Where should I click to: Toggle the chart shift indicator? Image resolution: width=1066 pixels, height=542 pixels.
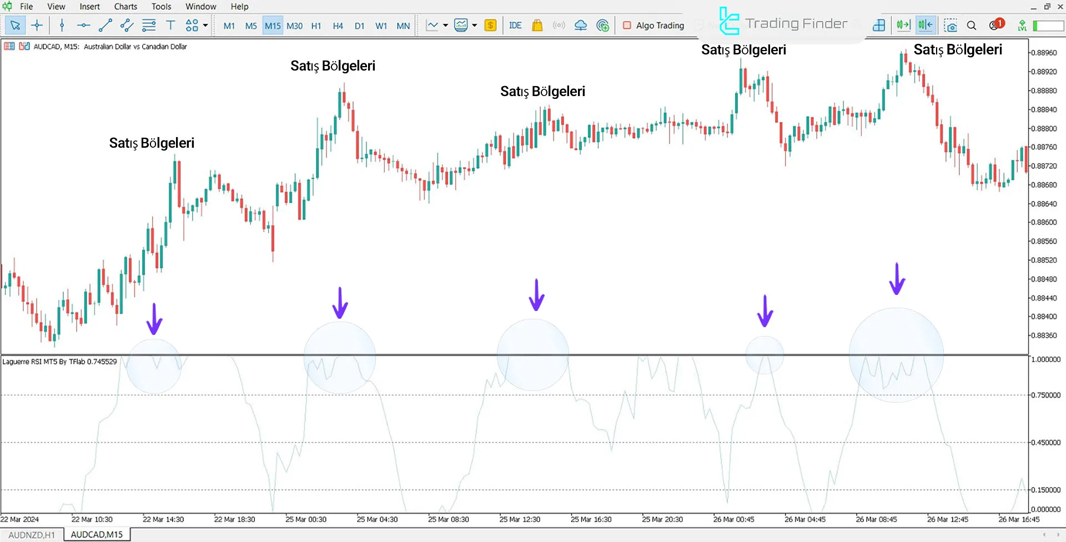coord(925,24)
